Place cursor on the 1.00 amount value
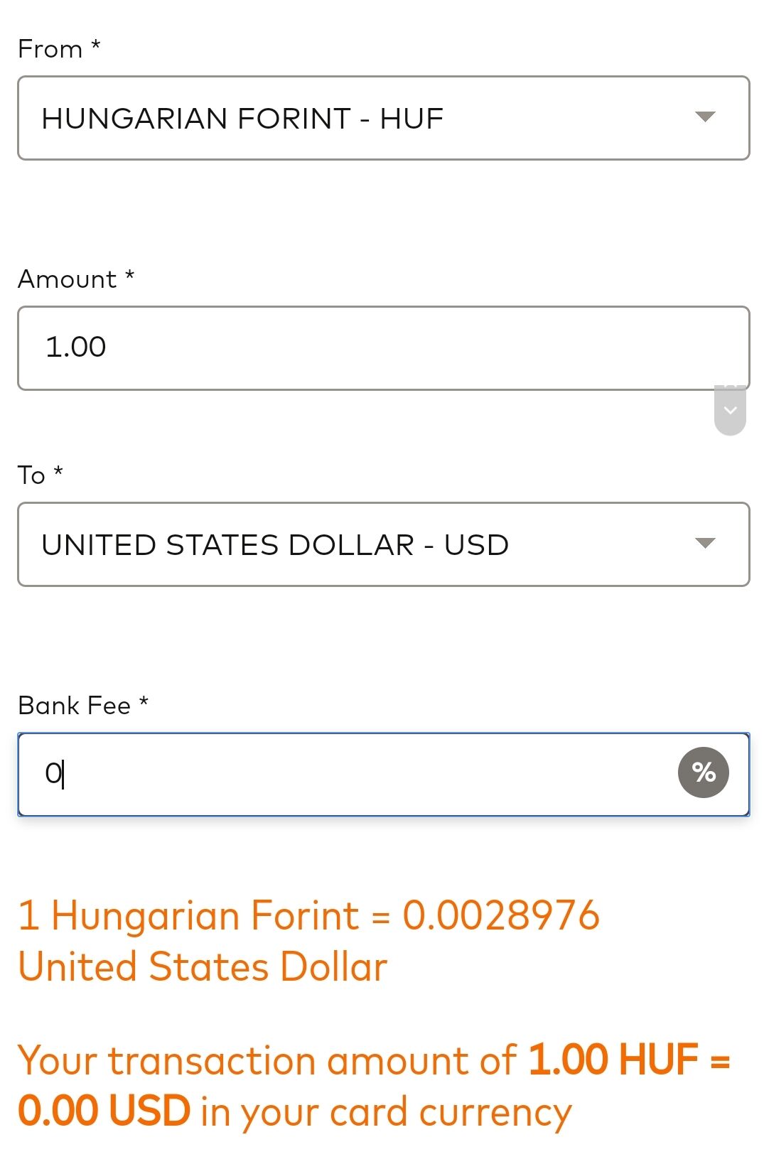 [x=75, y=347]
